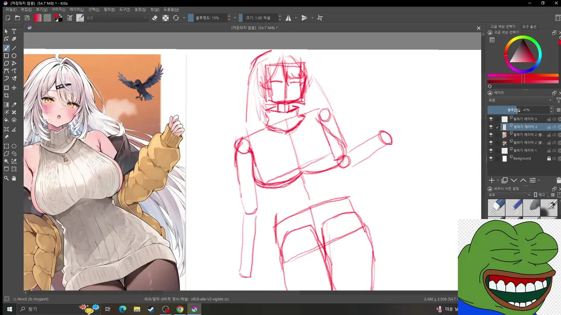Select the Line tool
The image size is (561, 315).
(14, 48)
